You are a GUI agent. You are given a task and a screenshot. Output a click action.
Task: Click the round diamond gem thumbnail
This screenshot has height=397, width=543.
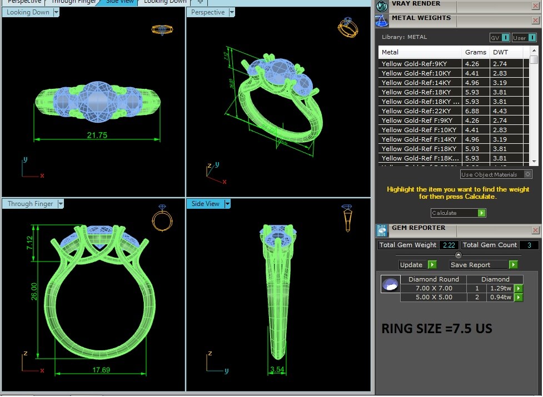pos(390,284)
